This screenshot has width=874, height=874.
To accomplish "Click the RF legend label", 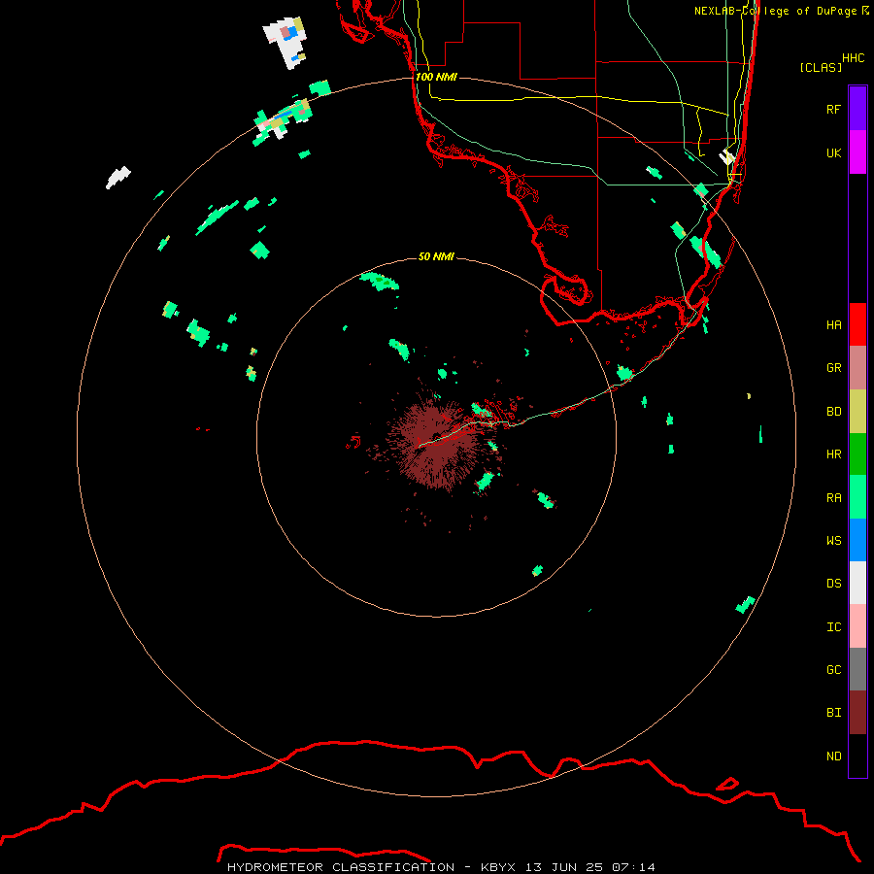I will point(833,109).
